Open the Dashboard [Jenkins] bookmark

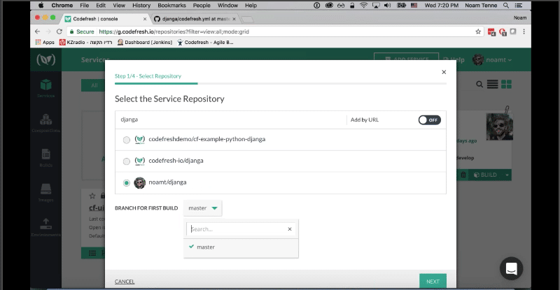(x=145, y=42)
